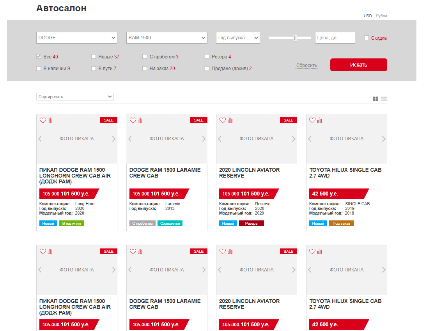Switch to grid view layout icon
The width and height of the screenshot is (425, 331).
pos(375,99)
